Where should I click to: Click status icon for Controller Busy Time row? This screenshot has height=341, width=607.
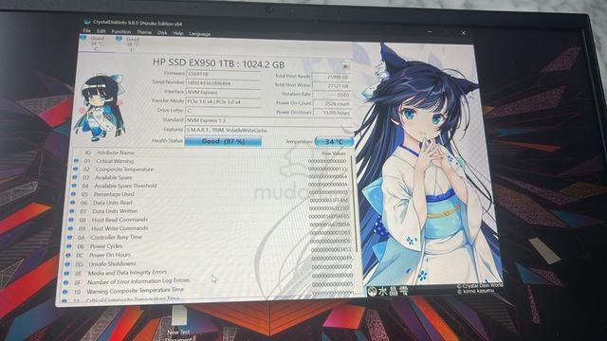pyautogui.click(x=69, y=237)
